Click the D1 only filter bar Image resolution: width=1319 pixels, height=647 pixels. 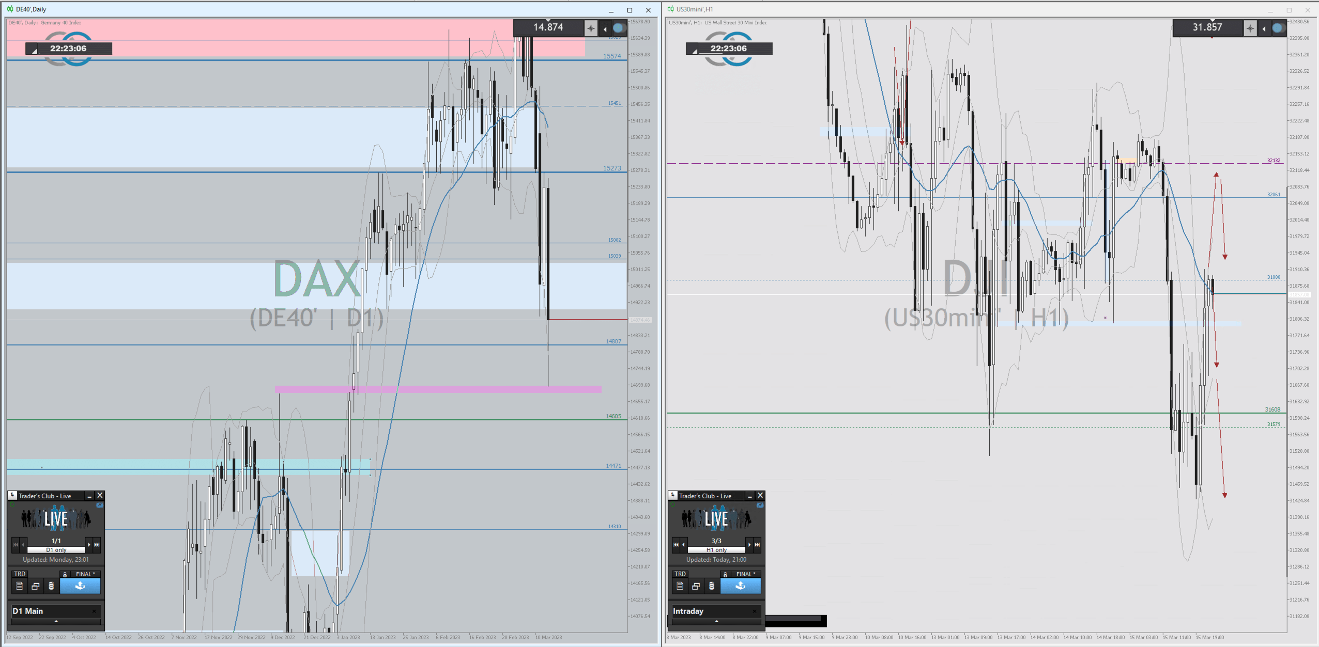(x=56, y=550)
